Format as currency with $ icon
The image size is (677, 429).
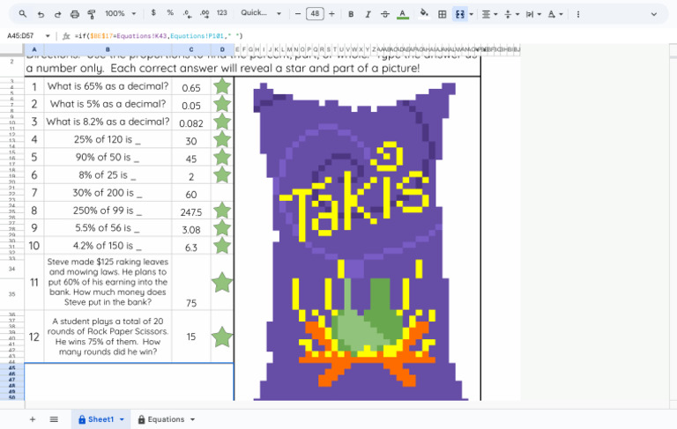click(x=153, y=13)
